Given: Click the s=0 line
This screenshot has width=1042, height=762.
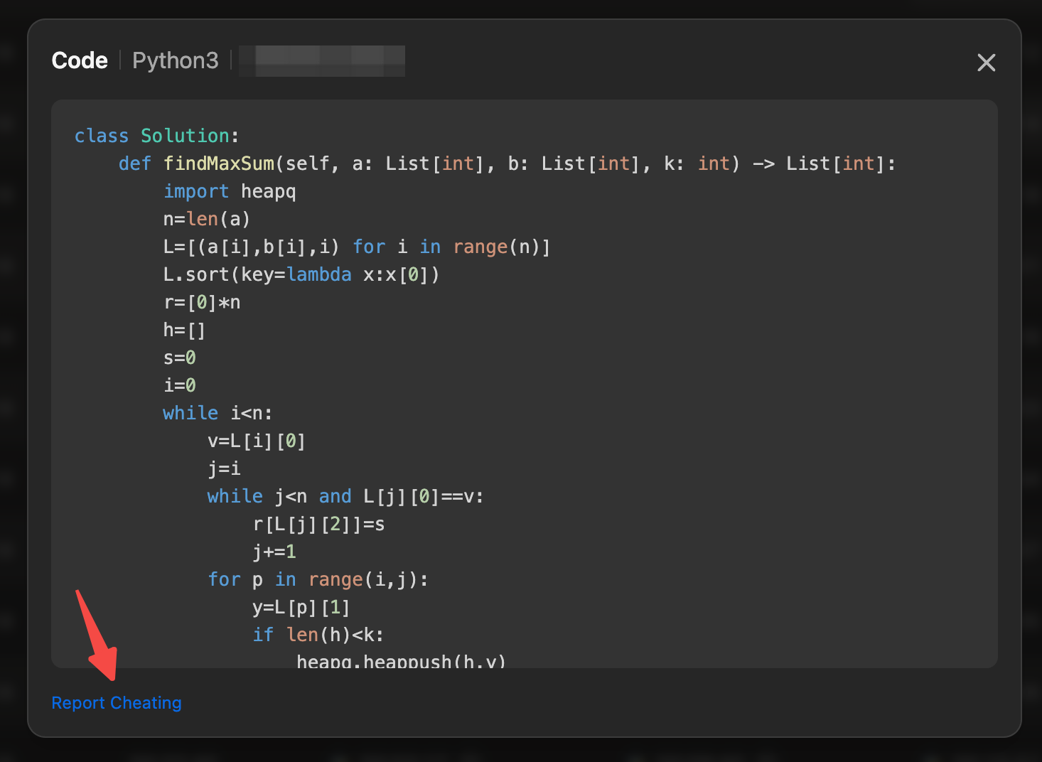Looking at the screenshot, I should click(x=180, y=358).
